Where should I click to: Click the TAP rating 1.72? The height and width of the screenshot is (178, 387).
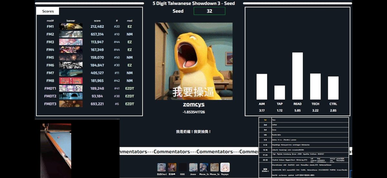tap(280, 111)
